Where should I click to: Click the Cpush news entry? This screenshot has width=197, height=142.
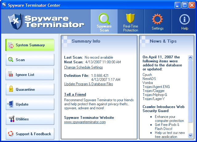[147, 75]
